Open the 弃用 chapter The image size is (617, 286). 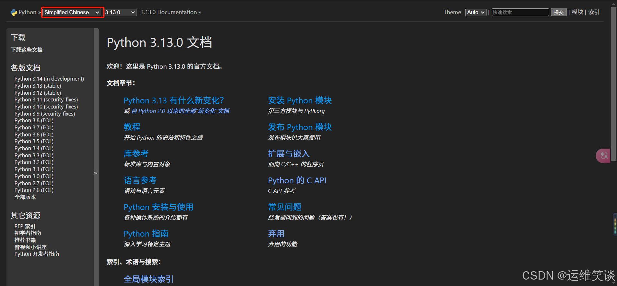pyautogui.click(x=276, y=234)
